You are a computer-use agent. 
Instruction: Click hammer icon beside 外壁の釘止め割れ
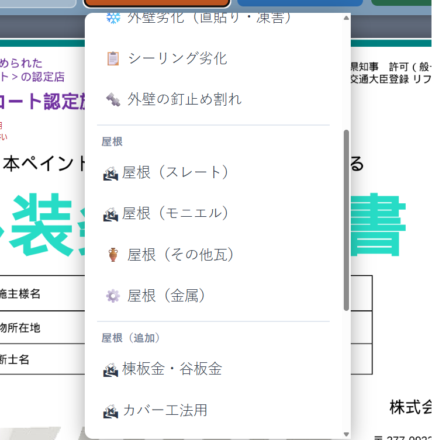[x=113, y=99]
